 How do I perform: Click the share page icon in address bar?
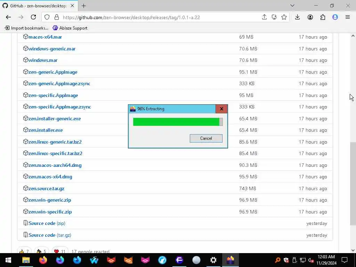pyautogui.click(x=264, y=17)
